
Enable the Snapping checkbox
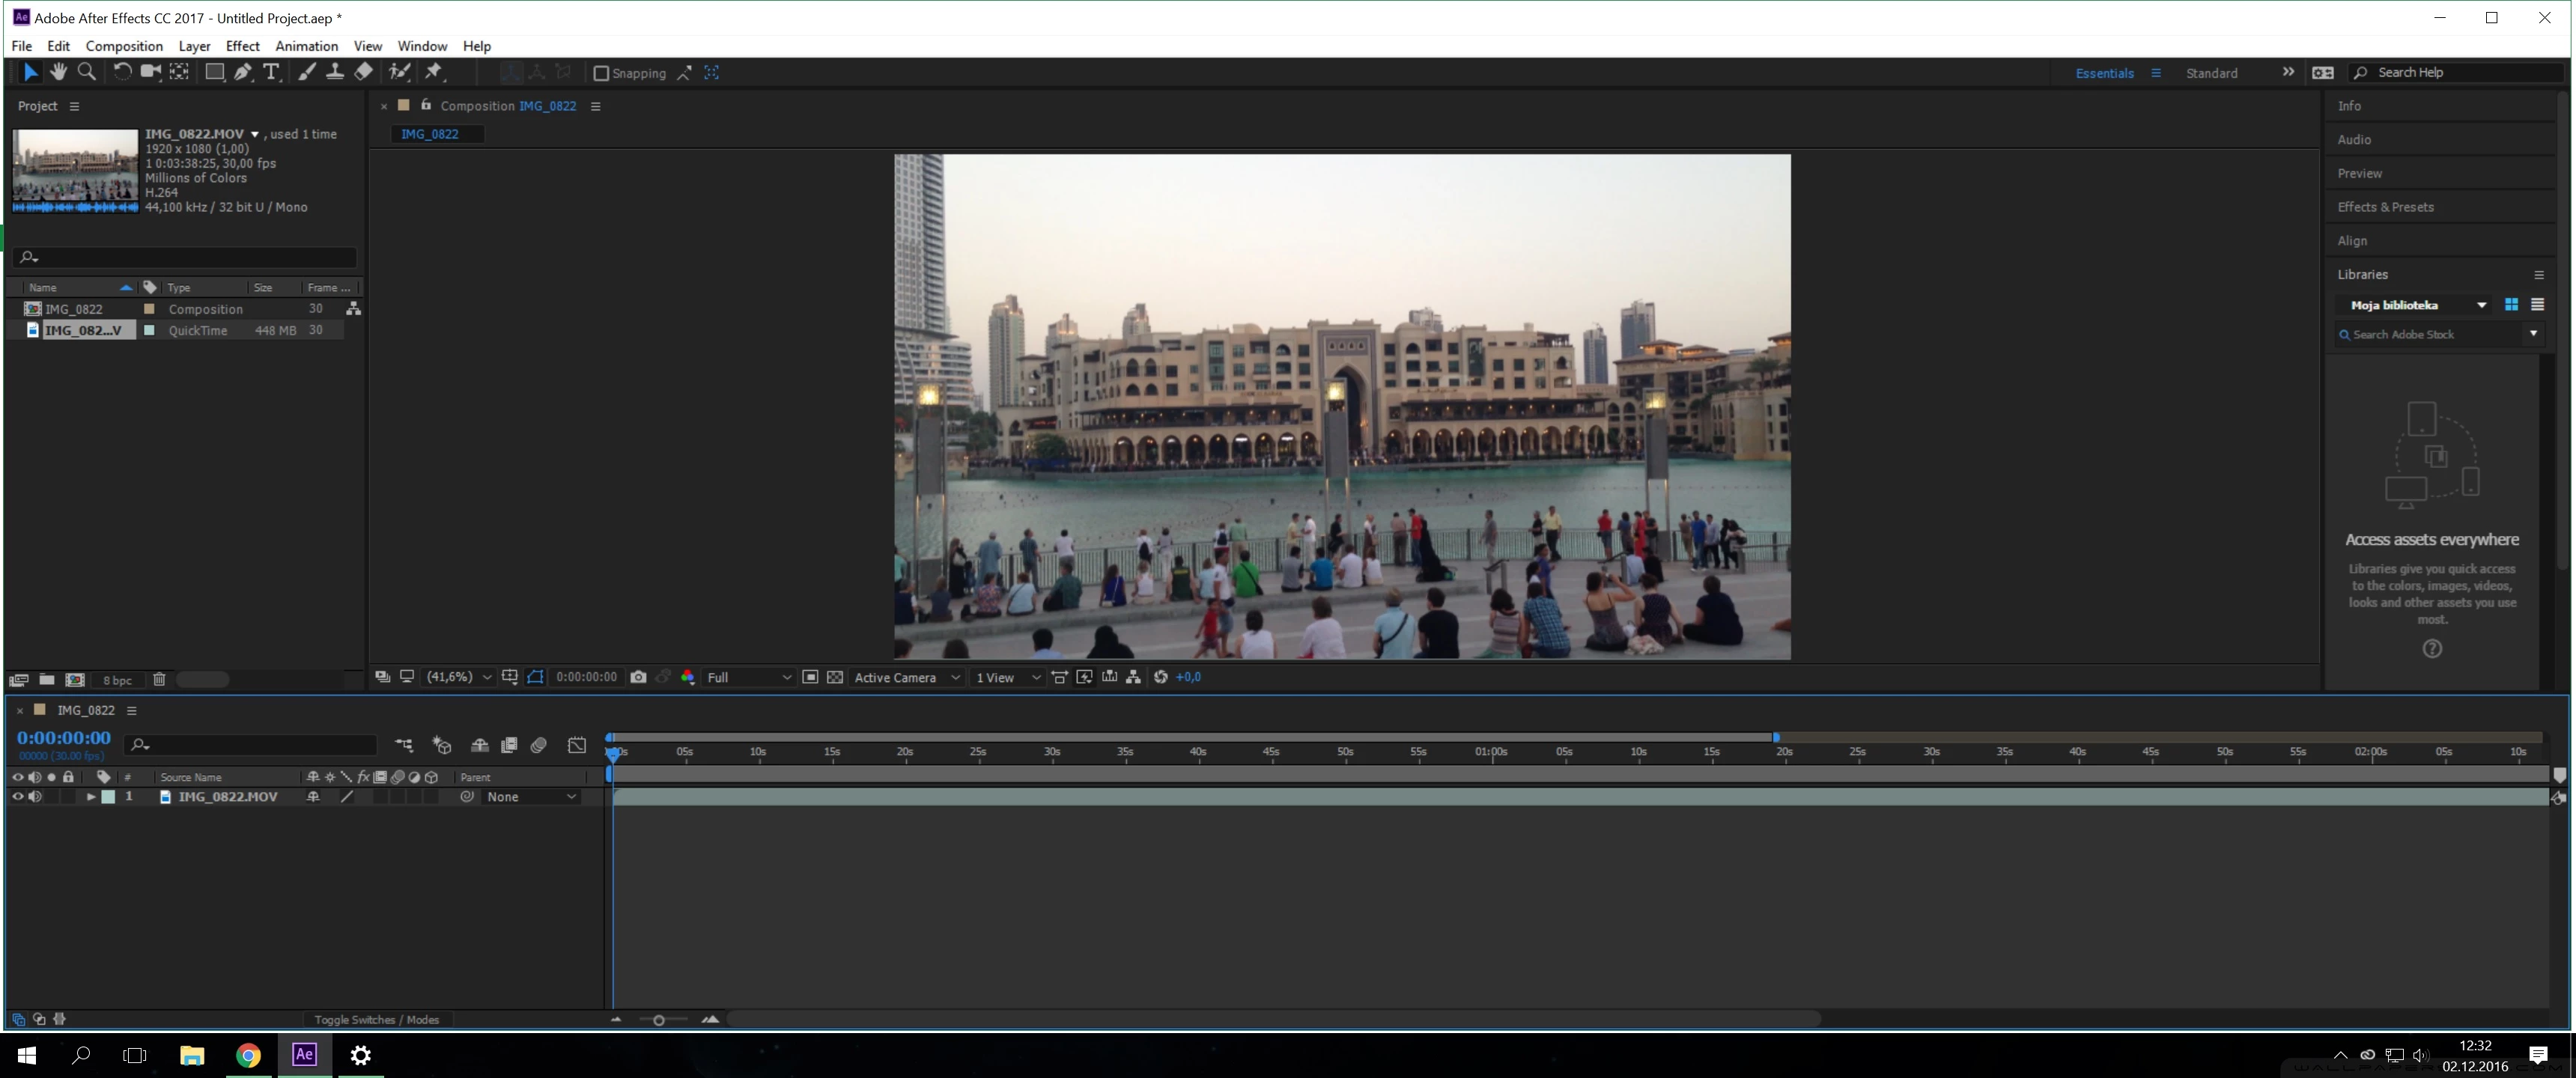601,73
